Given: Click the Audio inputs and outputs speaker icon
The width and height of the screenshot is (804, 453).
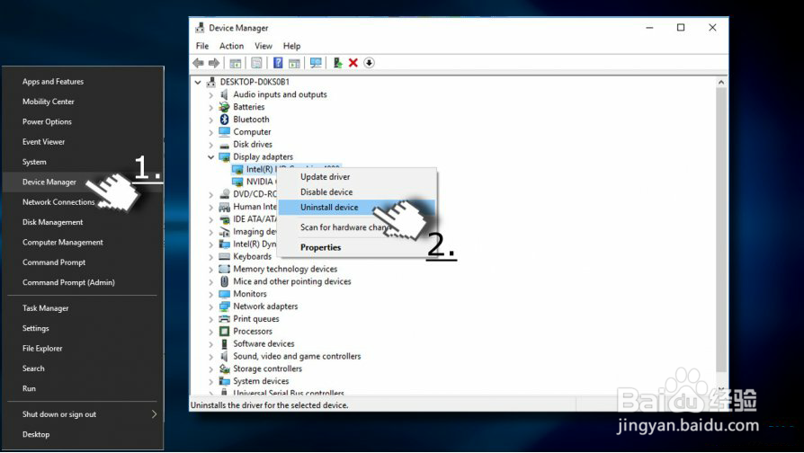Looking at the screenshot, I should click(x=224, y=94).
